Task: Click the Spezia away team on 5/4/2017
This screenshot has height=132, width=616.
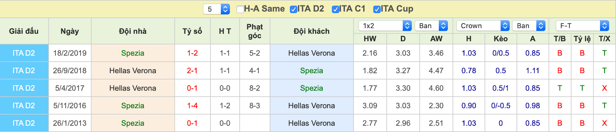Action: tap(312, 88)
